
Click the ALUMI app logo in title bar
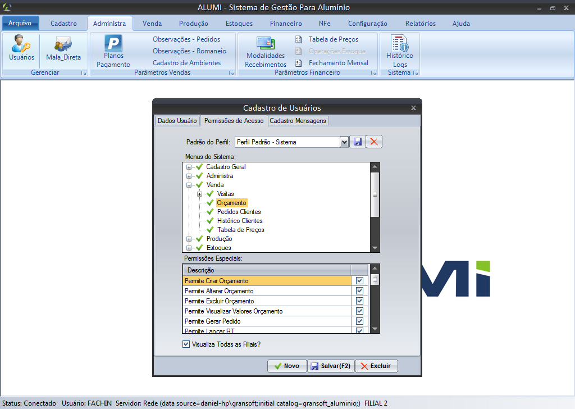[7, 7]
